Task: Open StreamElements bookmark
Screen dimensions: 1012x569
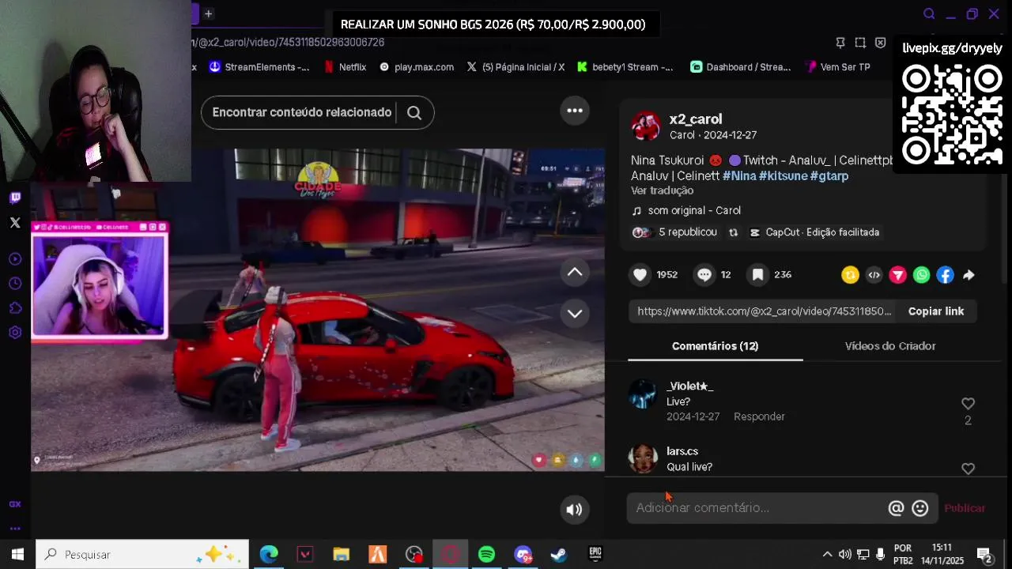Action: click(259, 67)
